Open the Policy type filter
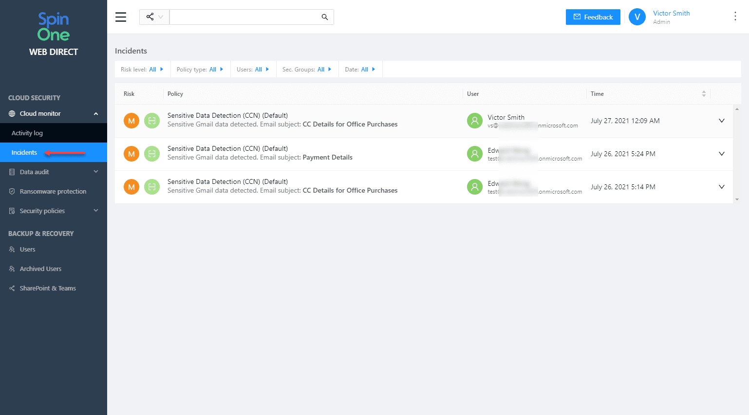This screenshot has width=749, height=415. [200, 70]
